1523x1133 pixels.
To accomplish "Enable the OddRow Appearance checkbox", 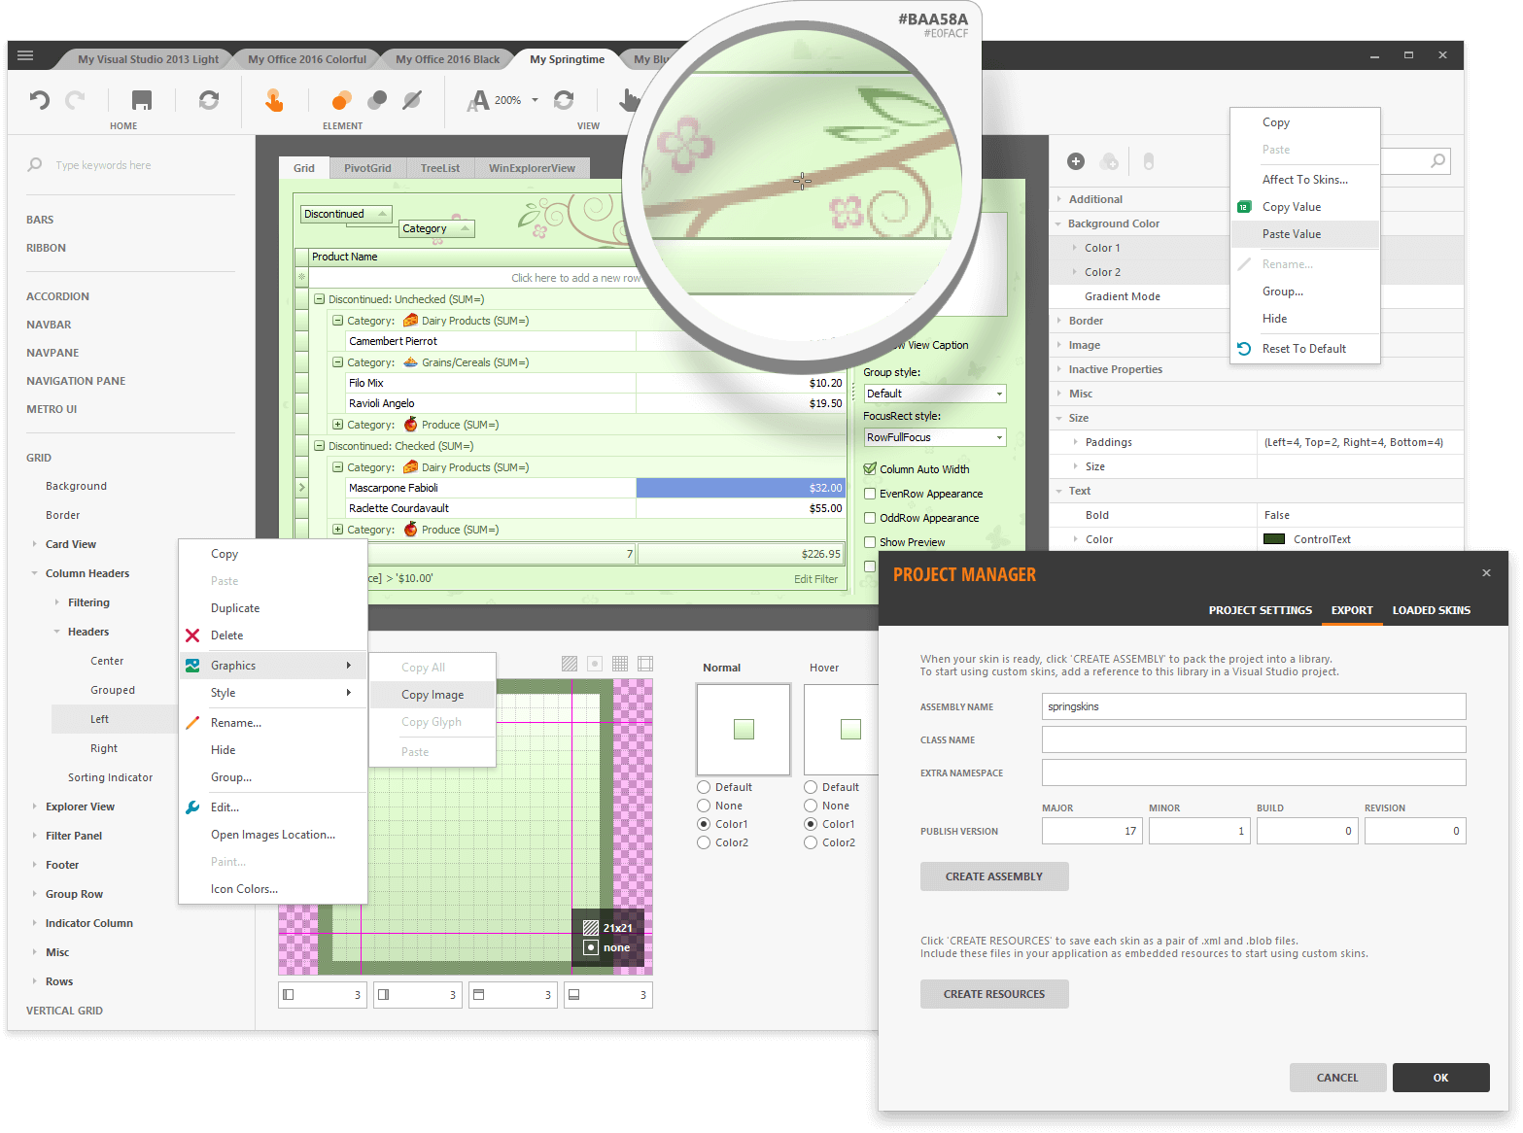I will coord(870,518).
